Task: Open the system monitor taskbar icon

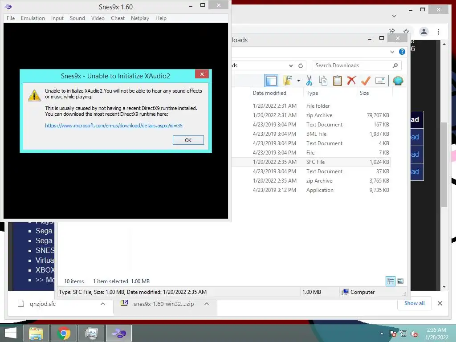Action: (x=91, y=333)
